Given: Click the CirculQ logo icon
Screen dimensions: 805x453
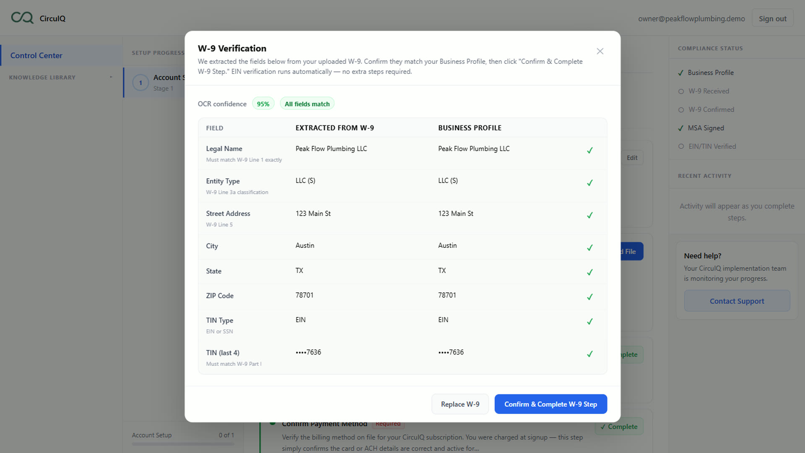Looking at the screenshot, I should 22,18.
